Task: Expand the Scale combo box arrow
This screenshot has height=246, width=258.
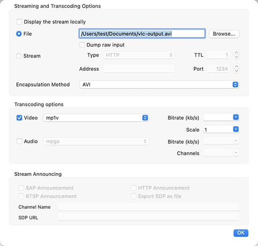Action: click(236, 129)
